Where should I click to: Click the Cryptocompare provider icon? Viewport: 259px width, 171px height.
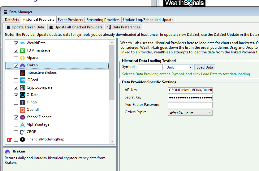click(x=23, y=88)
